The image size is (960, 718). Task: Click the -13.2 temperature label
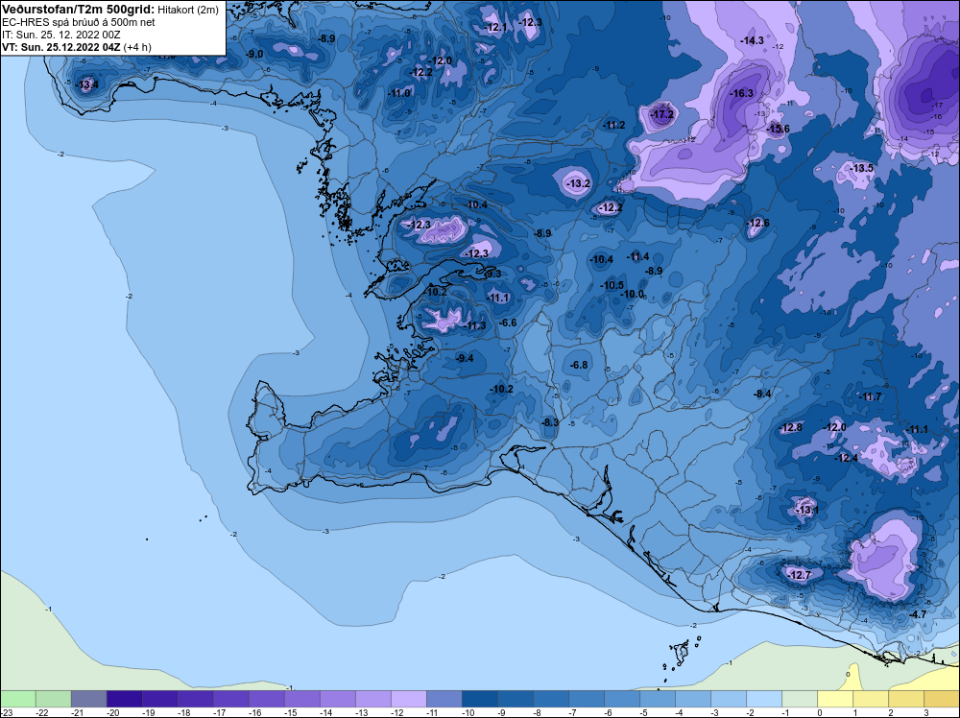tap(579, 183)
